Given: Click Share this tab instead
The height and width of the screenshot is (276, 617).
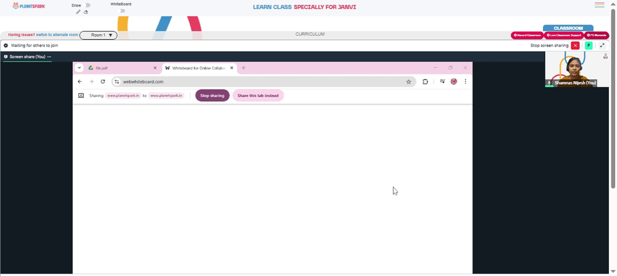Looking at the screenshot, I should coord(258,95).
